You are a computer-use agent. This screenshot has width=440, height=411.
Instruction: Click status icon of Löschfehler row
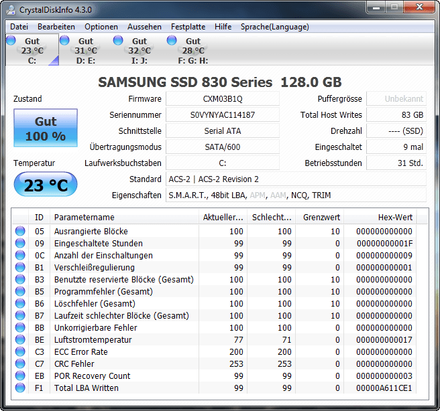20,303
